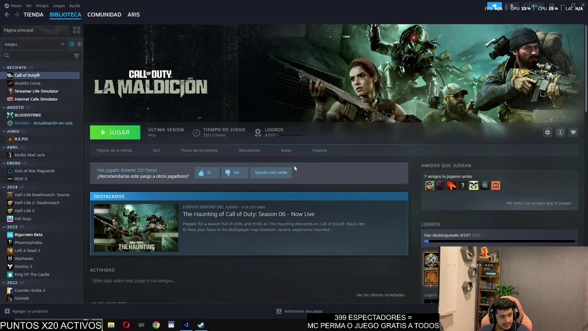This screenshot has width=588, height=331.
Task: Click the activity status input field
Action: (x=249, y=281)
